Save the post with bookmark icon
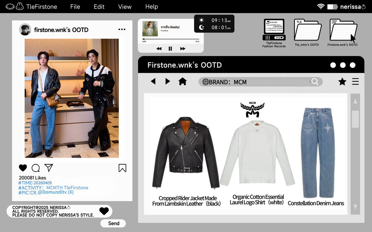The width and height of the screenshot is (372, 232). [122, 168]
